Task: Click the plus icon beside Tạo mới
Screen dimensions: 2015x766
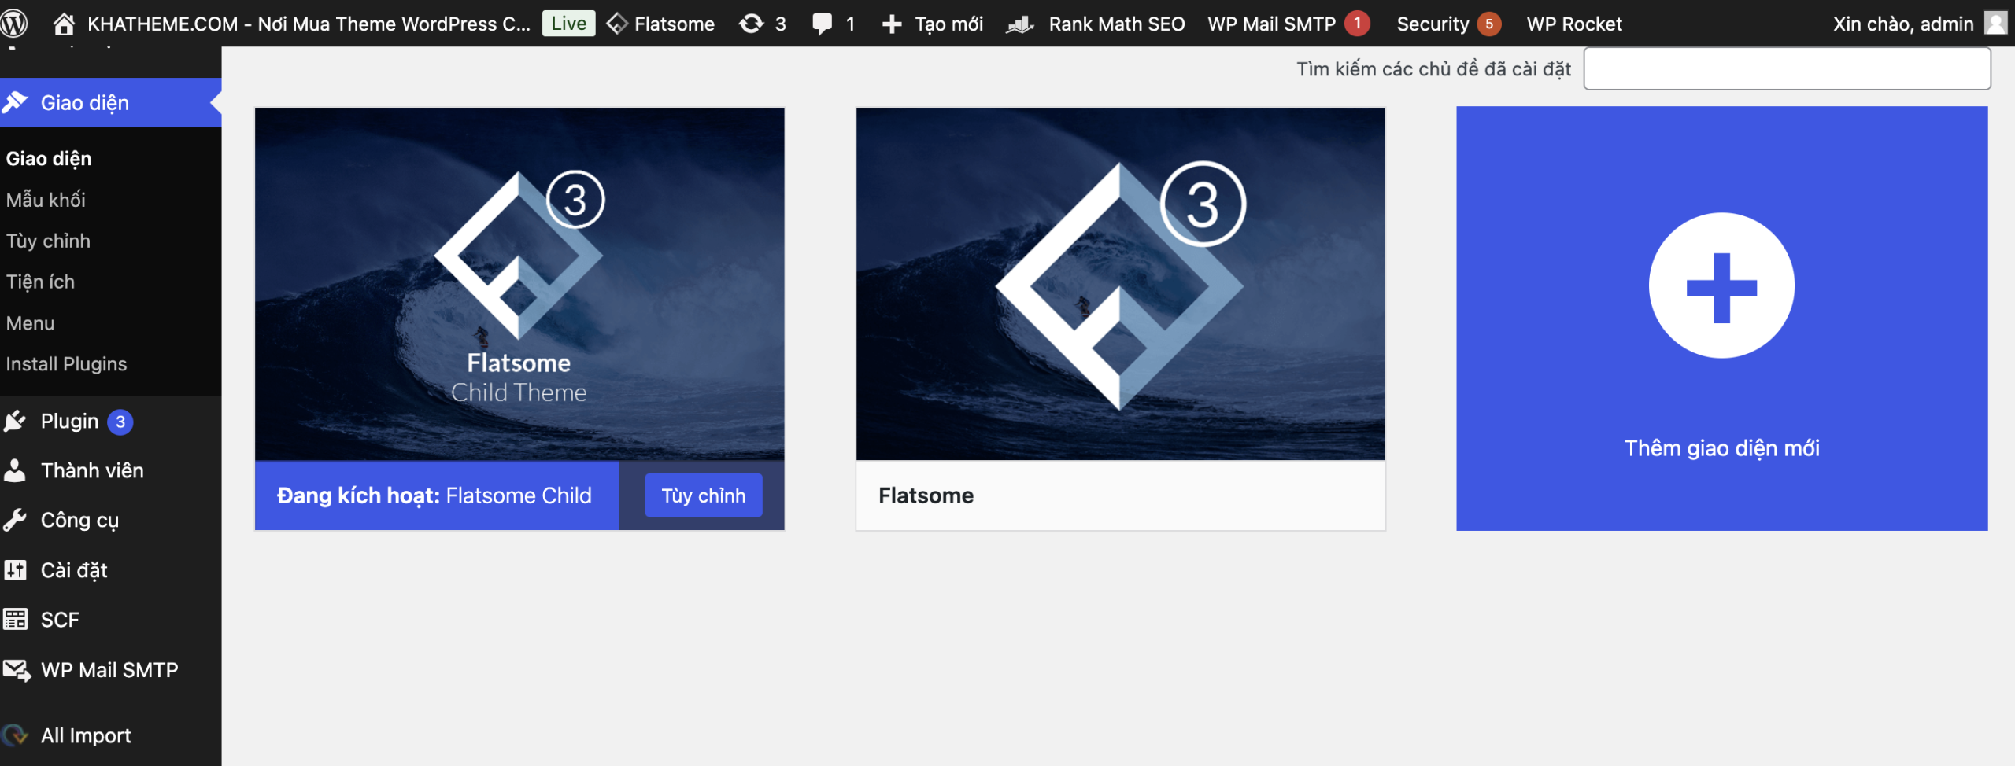Action: click(x=891, y=24)
